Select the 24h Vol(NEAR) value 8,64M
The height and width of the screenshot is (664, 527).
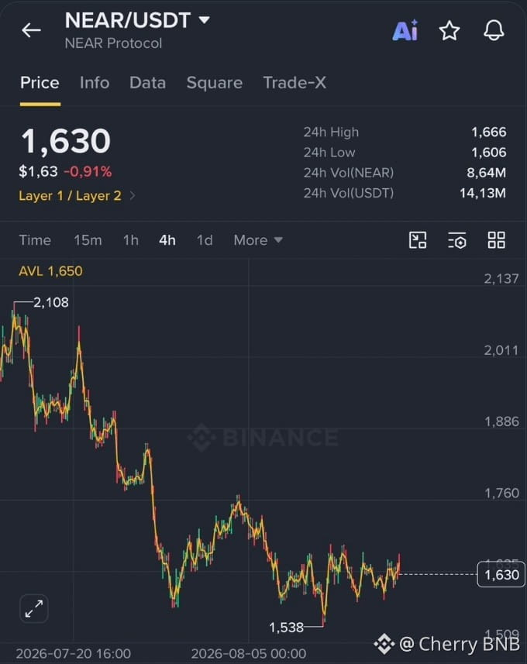487,173
